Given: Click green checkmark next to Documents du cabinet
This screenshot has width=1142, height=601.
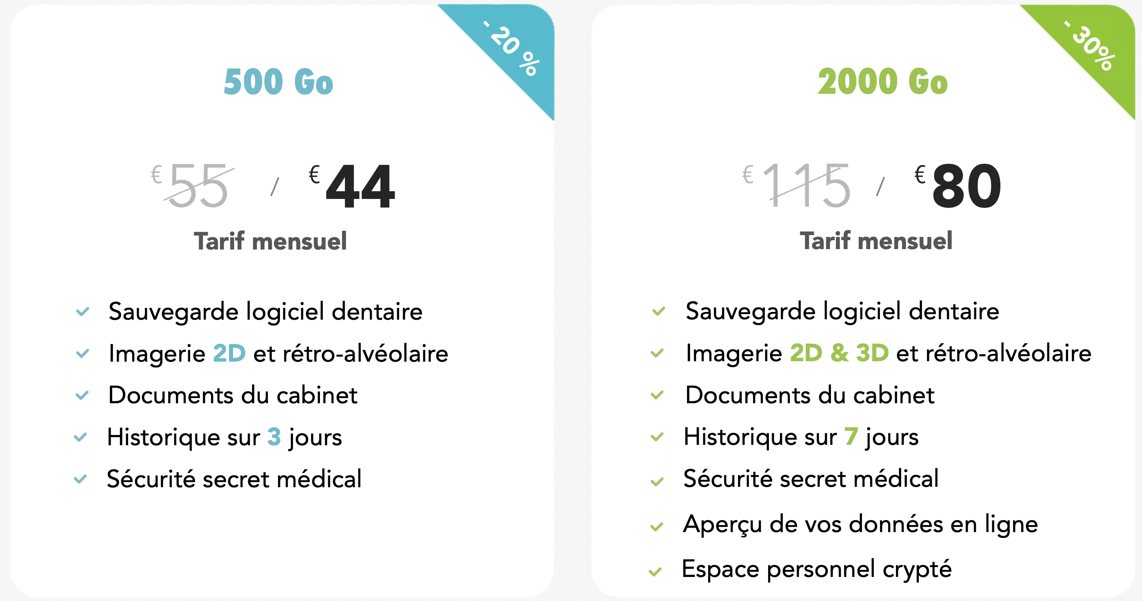Looking at the screenshot, I should 657,395.
